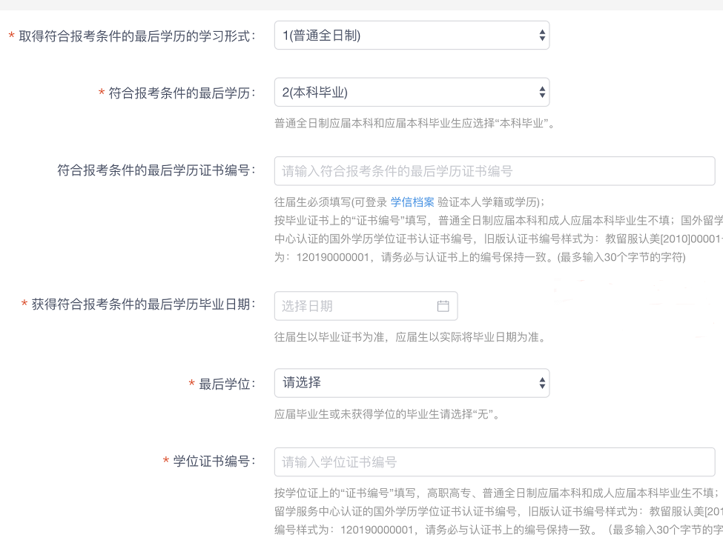Screen dimensions: 723x546
Task: Click the 符合报考条件的最后学历 label
Action: (x=182, y=93)
